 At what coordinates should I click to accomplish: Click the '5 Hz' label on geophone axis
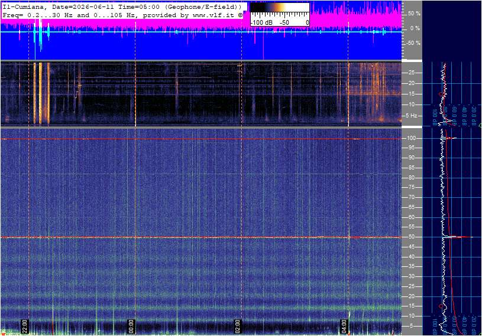click(411, 116)
